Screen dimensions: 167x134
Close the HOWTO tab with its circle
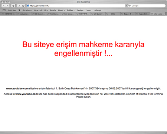click(3, 14)
